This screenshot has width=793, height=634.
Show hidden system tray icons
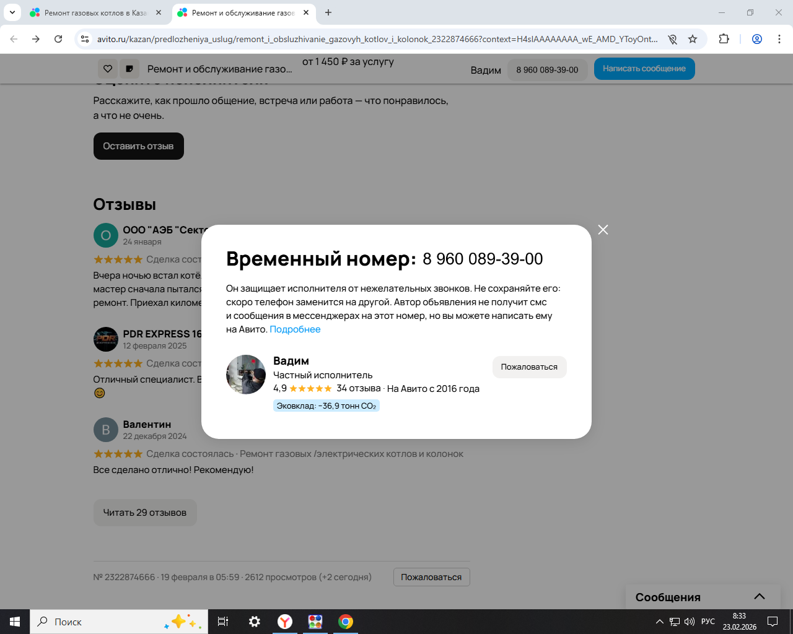coord(659,622)
